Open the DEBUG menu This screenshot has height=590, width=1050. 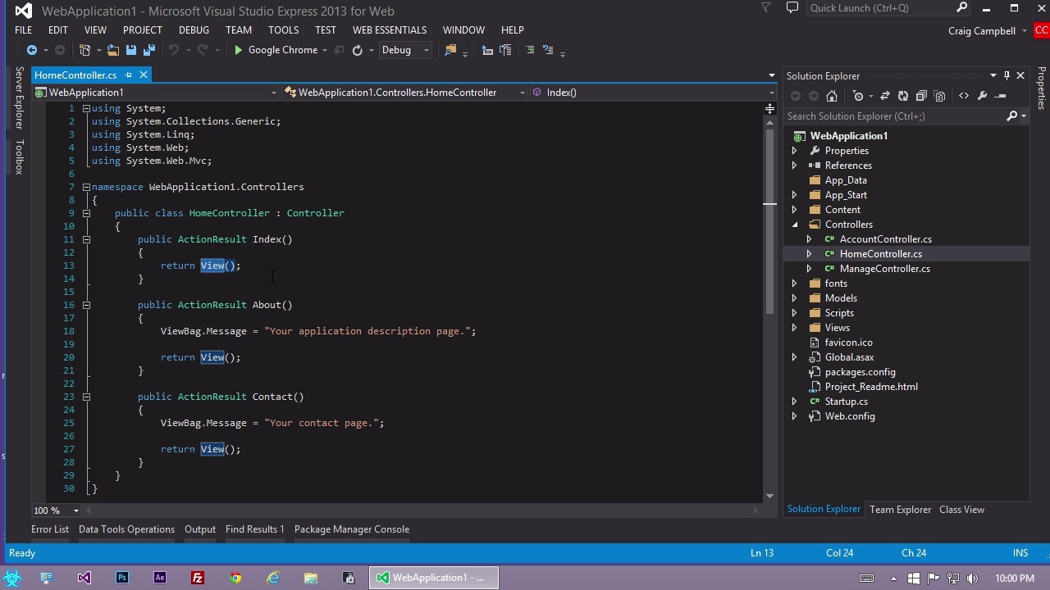point(194,30)
